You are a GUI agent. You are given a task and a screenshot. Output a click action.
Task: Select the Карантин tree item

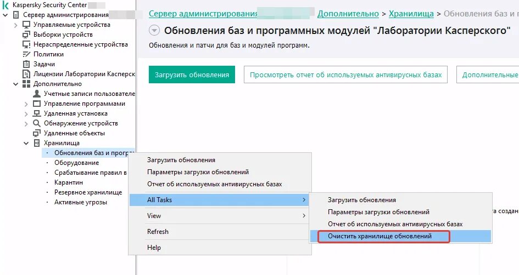69,182
